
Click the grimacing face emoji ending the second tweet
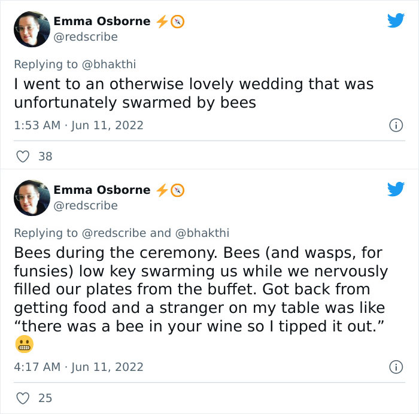pos(24,344)
